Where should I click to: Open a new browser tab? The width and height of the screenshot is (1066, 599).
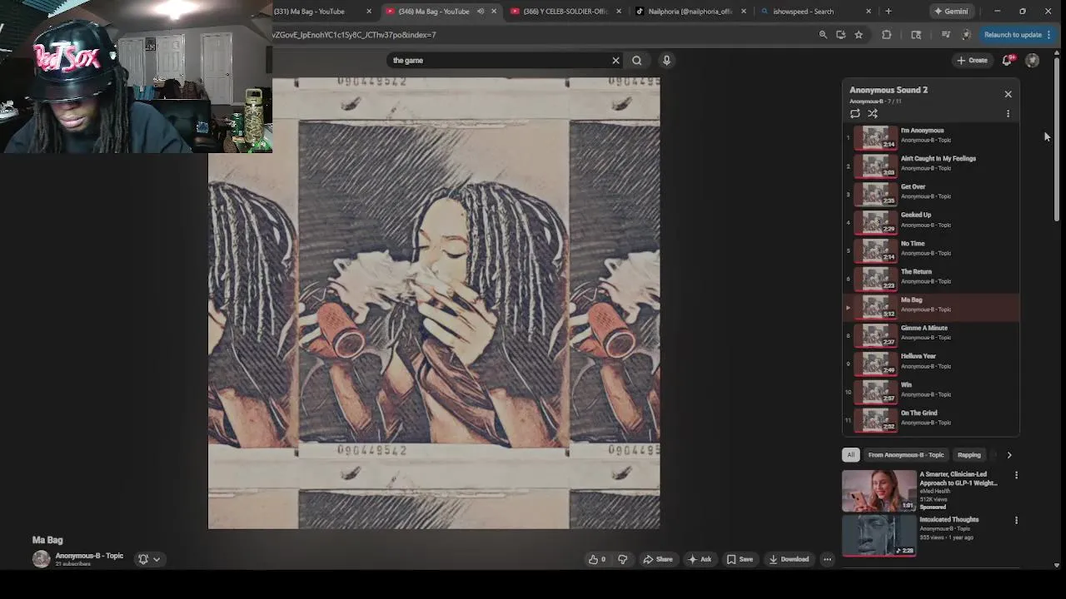click(889, 12)
